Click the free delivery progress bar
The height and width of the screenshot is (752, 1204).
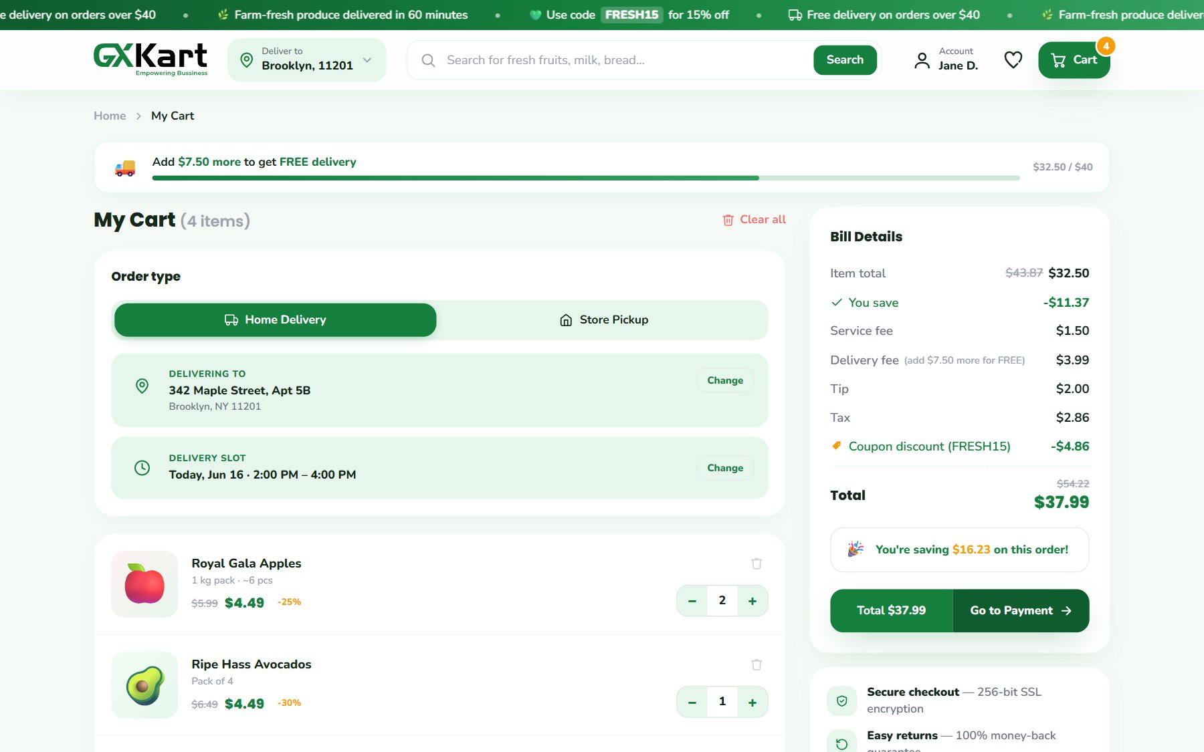point(586,178)
